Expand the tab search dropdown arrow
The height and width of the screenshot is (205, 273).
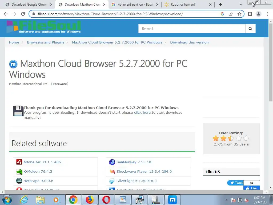(x=241, y=5)
